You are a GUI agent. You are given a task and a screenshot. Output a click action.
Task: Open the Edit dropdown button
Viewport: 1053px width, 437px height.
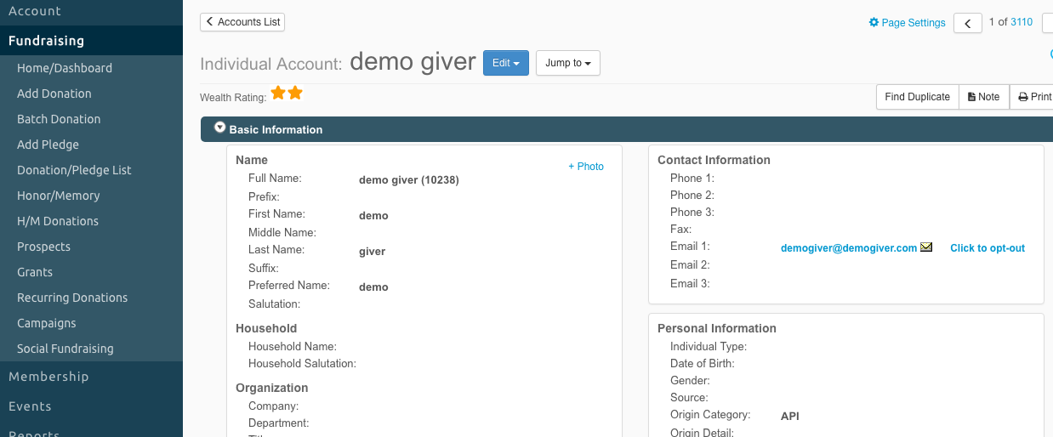coord(506,63)
